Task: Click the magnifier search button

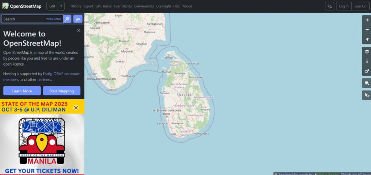Action: [67, 19]
